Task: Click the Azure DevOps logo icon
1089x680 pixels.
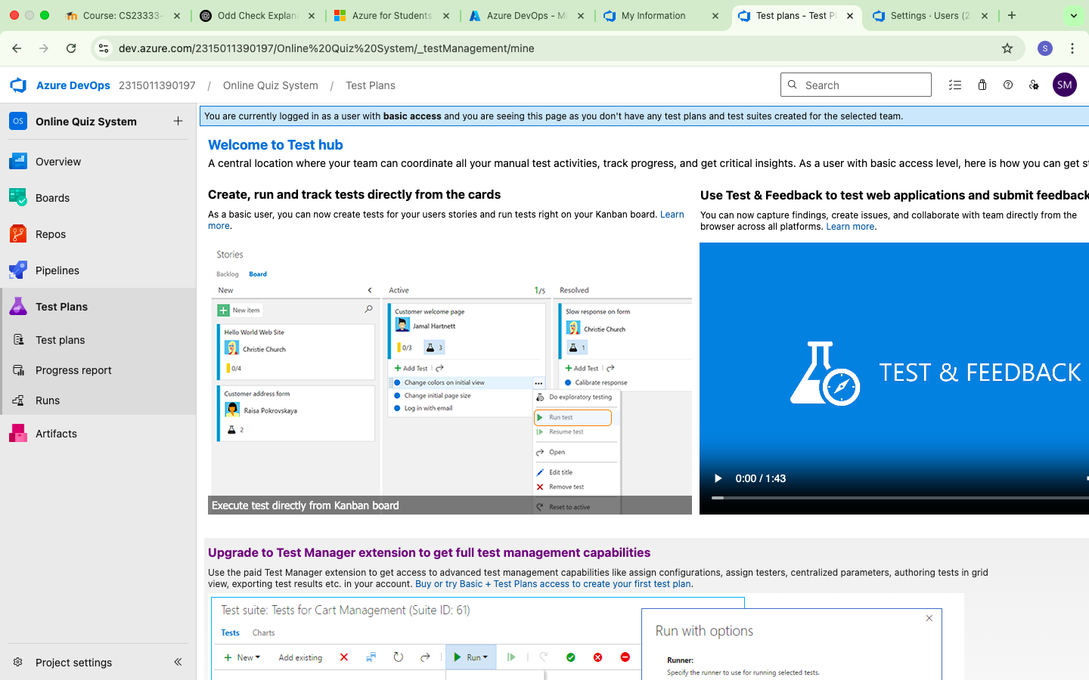Action: [x=18, y=85]
